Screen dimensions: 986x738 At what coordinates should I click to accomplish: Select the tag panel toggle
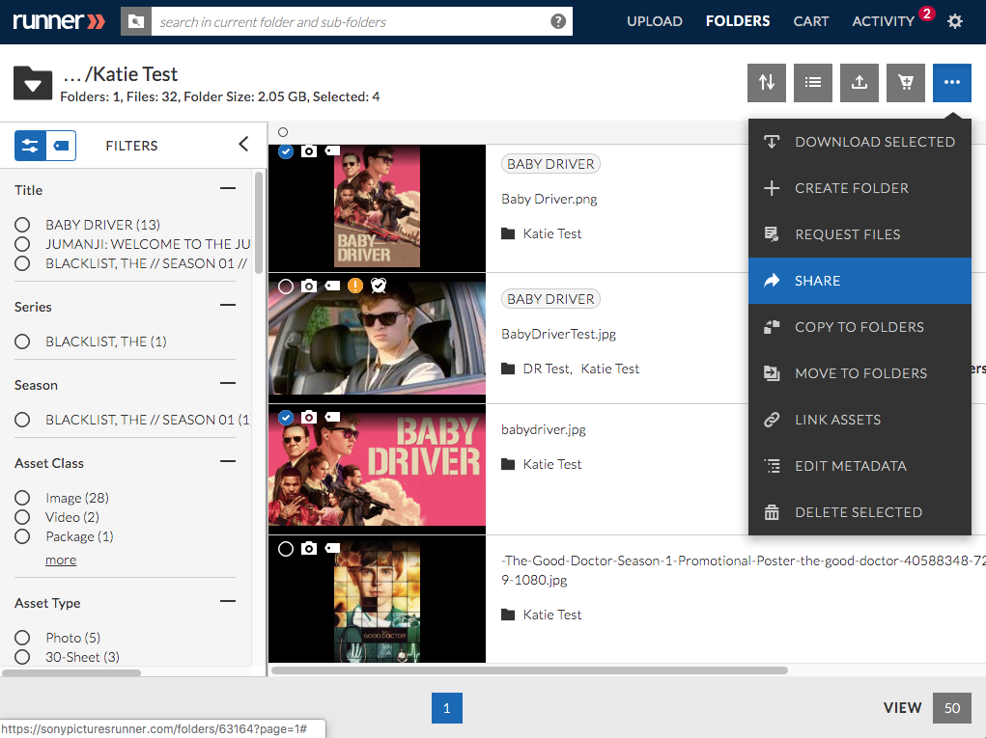point(61,146)
